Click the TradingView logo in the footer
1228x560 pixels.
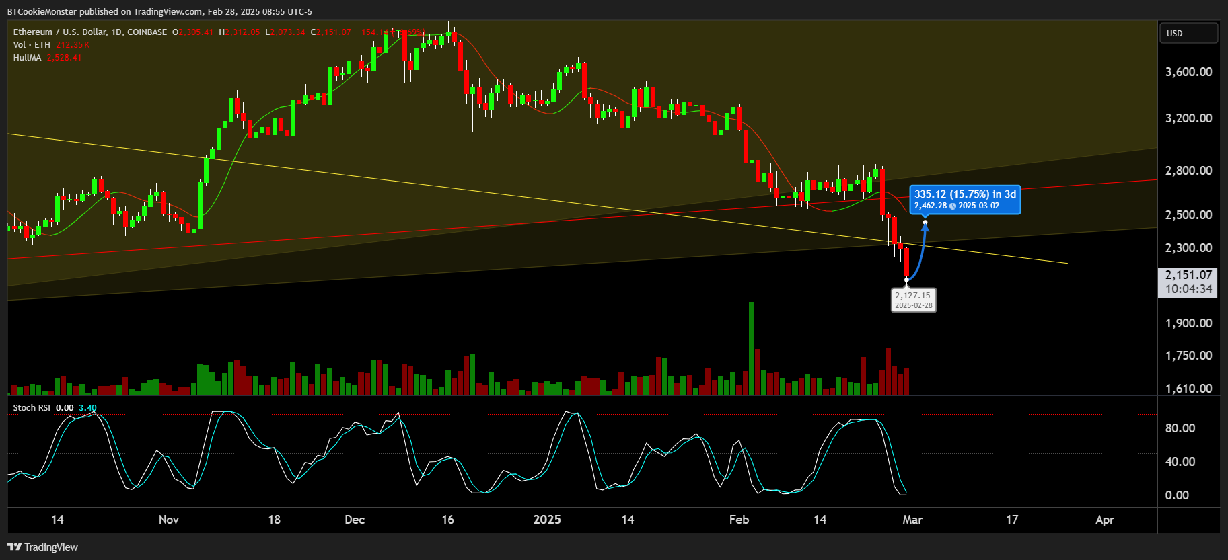point(42,547)
